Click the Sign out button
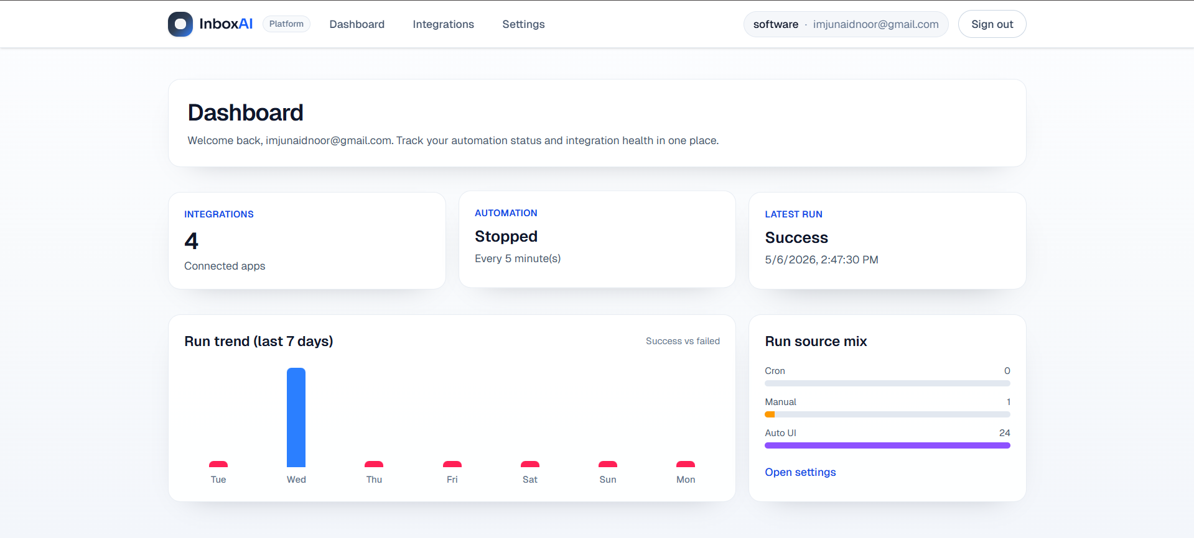Image resolution: width=1194 pixels, height=538 pixels. coord(992,24)
